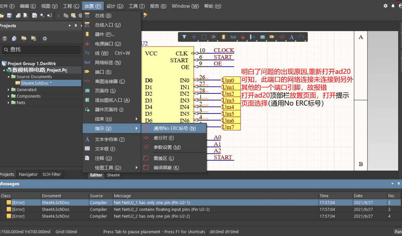The image size is (402, 236).
Task: Click the red Parameter Set icon
Action: pyautogui.click(x=282, y=37)
